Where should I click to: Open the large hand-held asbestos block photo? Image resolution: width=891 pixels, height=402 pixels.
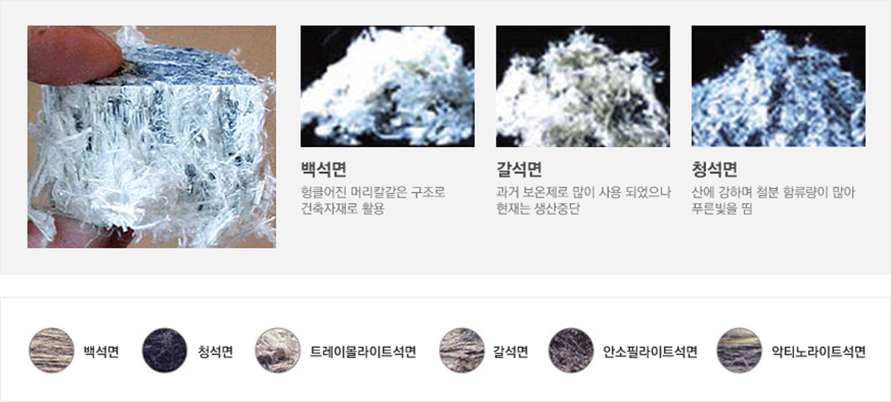(x=151, y=136)
